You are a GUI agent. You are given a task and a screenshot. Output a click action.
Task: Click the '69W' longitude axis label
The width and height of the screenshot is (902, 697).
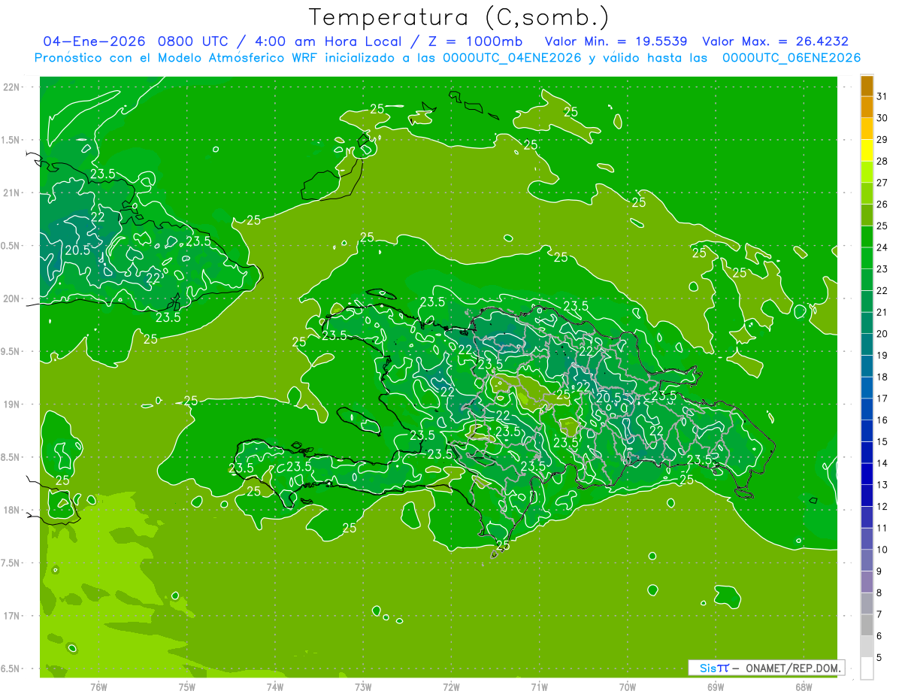coord(716,686)
